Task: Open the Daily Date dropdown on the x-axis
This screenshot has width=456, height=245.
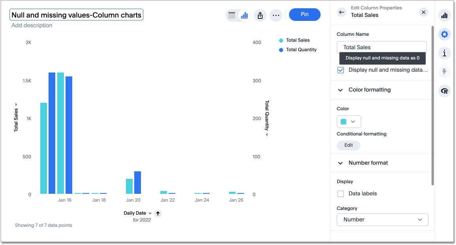Action: tap(150, 213)
